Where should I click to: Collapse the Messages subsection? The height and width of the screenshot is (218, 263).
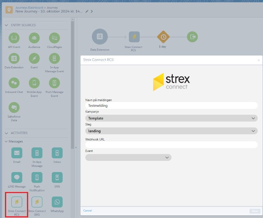pyautogui.click(x=6, y=142)
